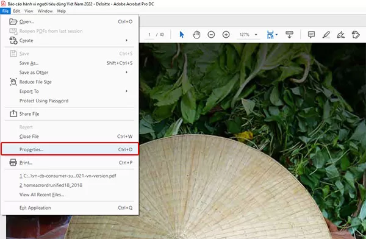Screen dimensions: 366x239
Task: Expand the Export To submenu
Action: point(70,91)
